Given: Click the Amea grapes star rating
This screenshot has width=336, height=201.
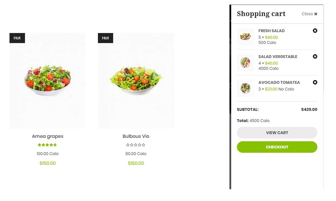Looking at the screenshot, I should click(47, 145).
